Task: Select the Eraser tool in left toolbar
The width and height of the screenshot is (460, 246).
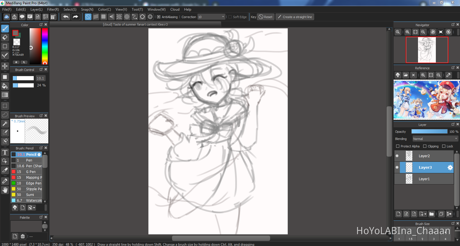Action: click(5, 37)
